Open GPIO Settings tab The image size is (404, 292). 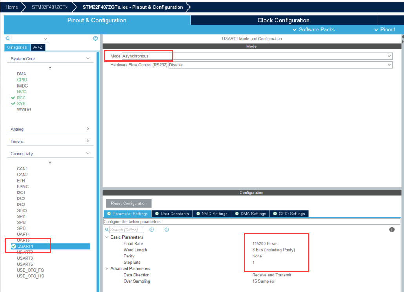tap(289, 214)
